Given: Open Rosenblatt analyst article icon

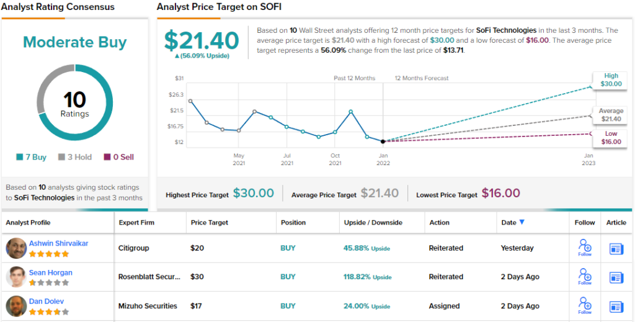Looking at the screenshot, I should pos(616,277).
